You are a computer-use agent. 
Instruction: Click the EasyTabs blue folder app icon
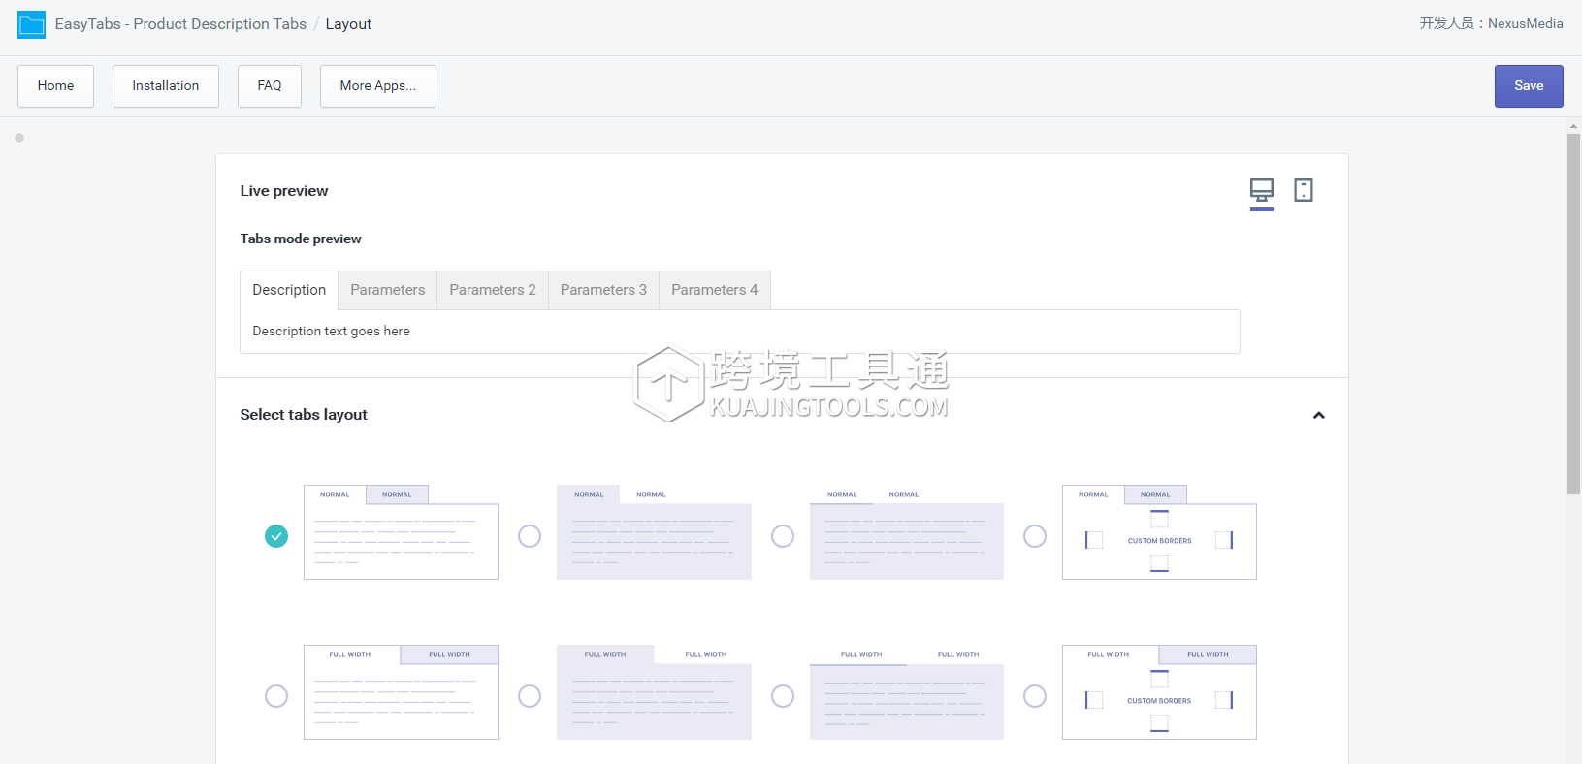(31, 24)
